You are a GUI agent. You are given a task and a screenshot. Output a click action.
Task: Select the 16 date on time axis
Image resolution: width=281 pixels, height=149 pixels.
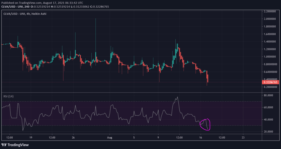[x=201, y=137]
